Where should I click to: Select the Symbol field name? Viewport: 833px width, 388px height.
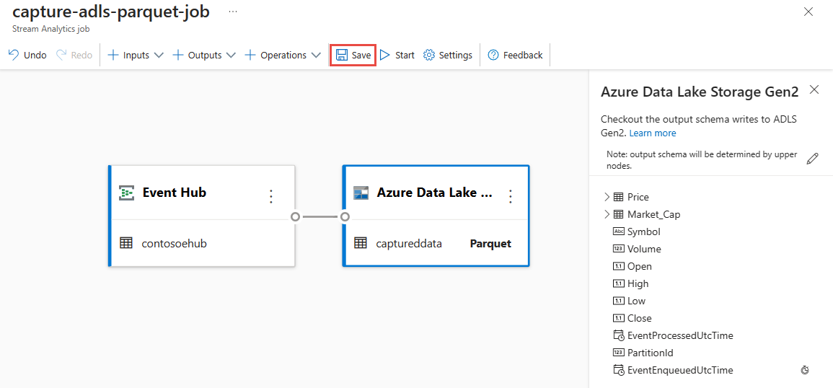point(644,232)
